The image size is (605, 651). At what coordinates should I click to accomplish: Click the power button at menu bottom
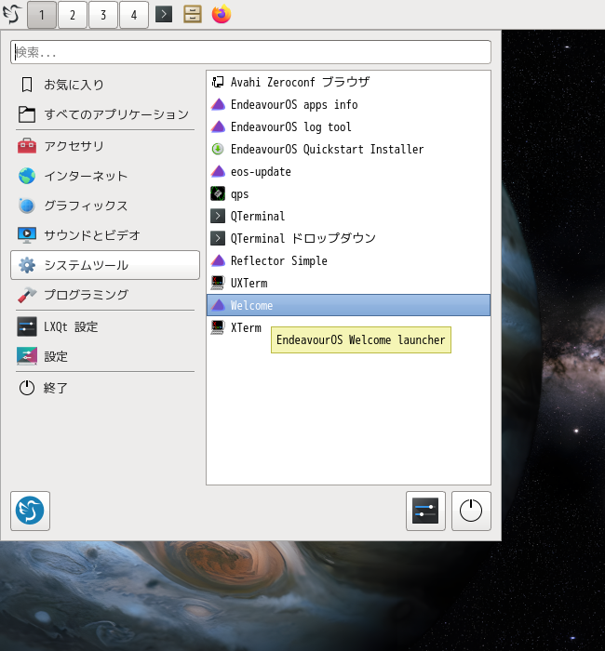point(471,511)
